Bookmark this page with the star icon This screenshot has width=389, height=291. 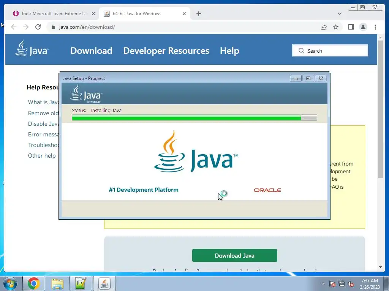(x=336, y=27)
